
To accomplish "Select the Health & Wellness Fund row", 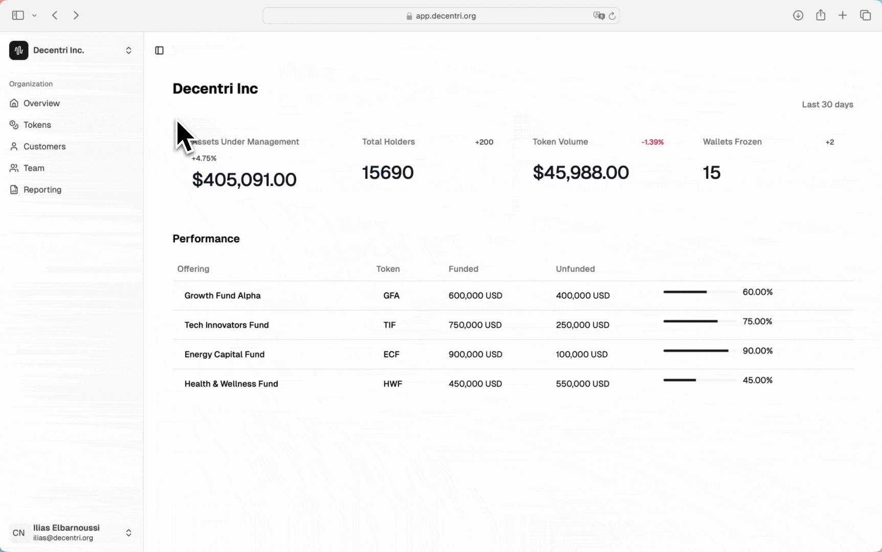I will tap(231, 384).
